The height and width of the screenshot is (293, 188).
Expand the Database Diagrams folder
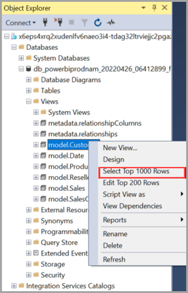[x=28, y=80]
